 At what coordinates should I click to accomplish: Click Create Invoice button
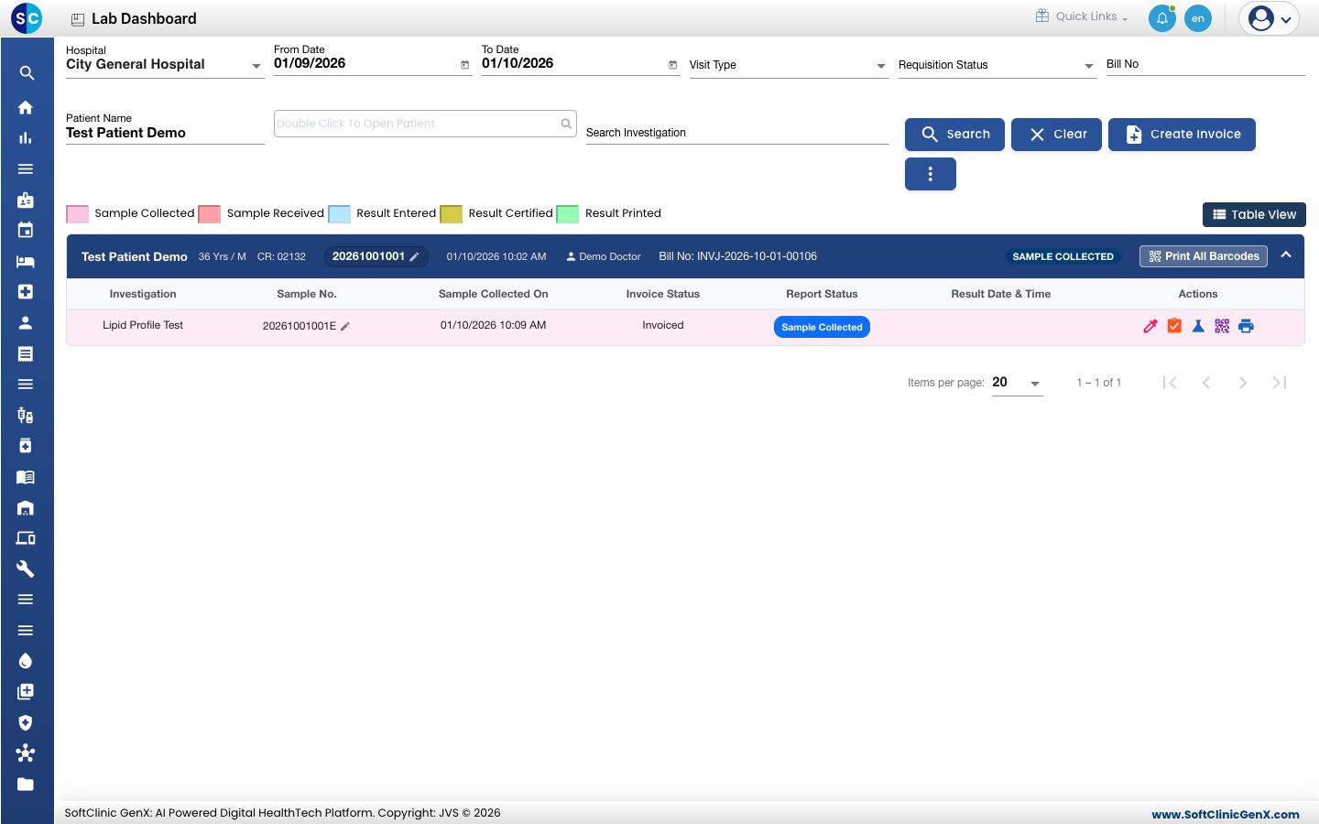point(1182,135)
